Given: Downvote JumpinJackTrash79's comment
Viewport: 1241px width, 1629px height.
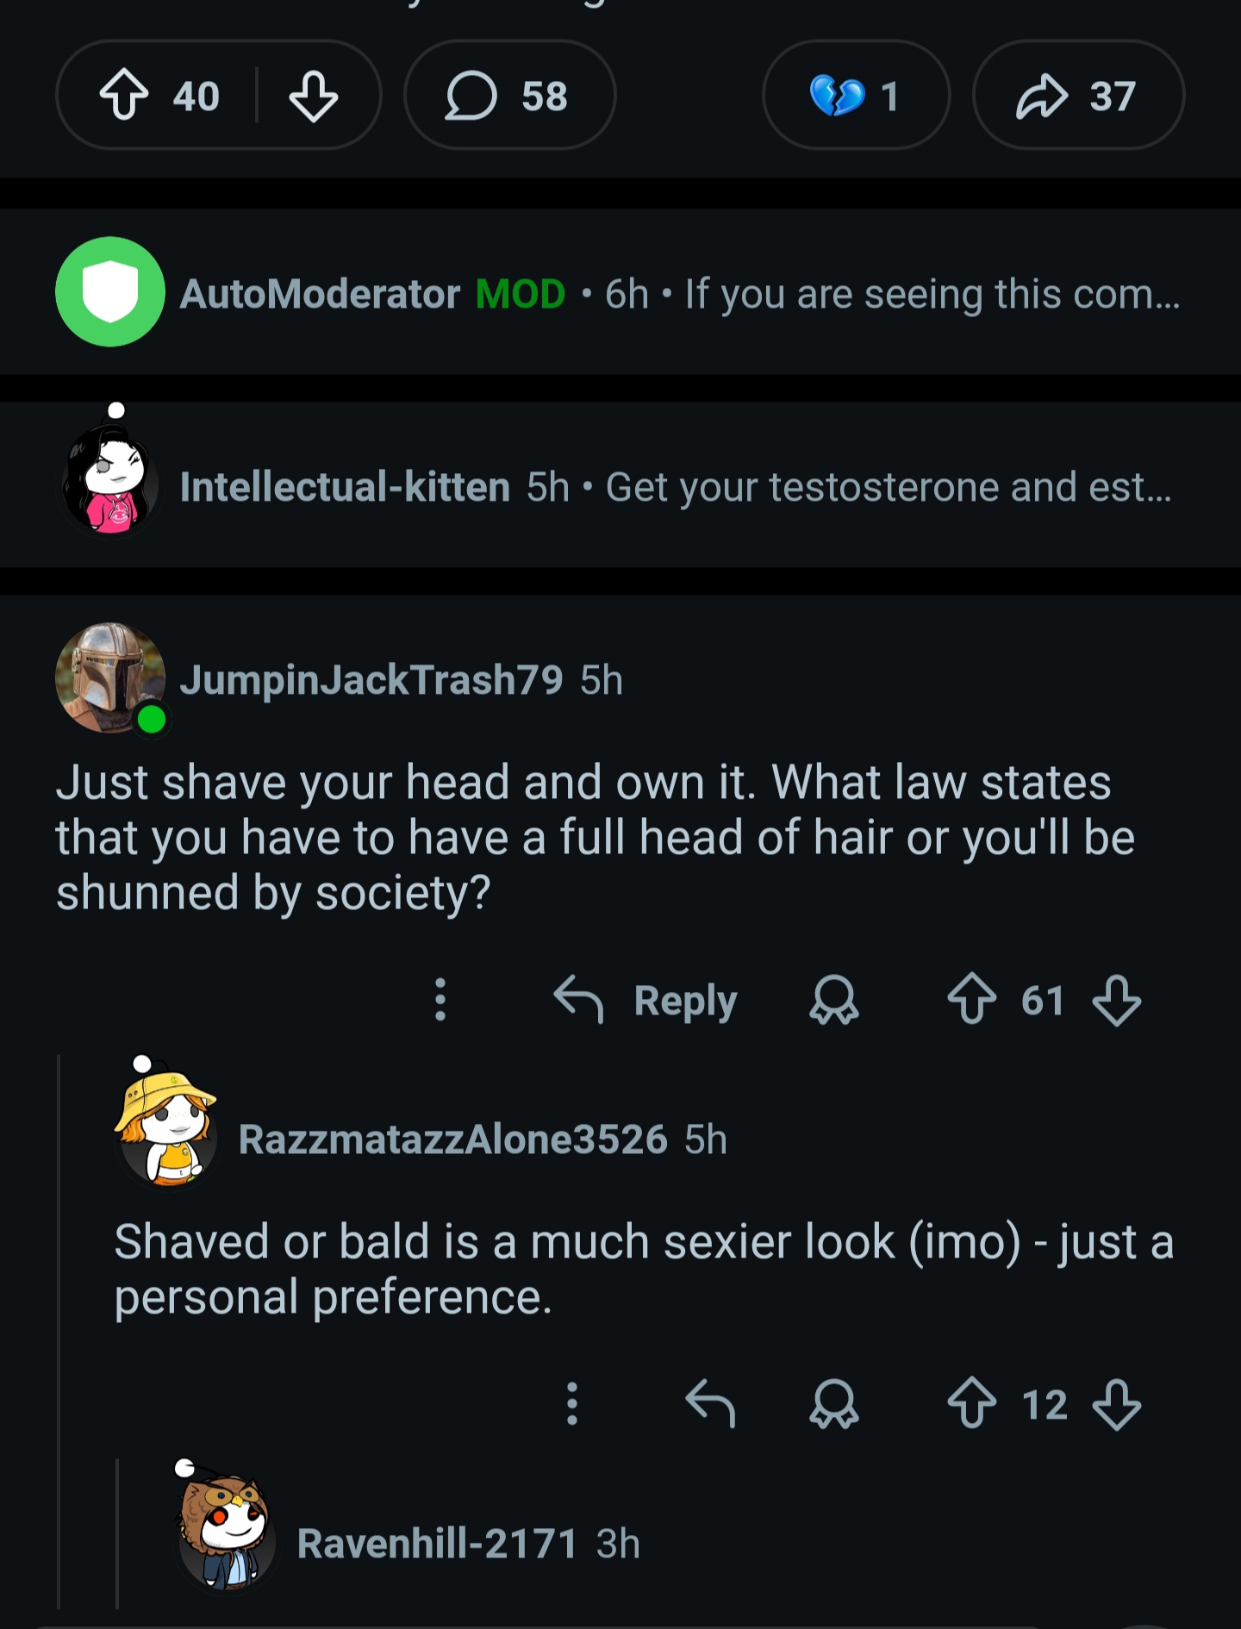Looking at the screenshot, I should (x=1117, y=1000).
